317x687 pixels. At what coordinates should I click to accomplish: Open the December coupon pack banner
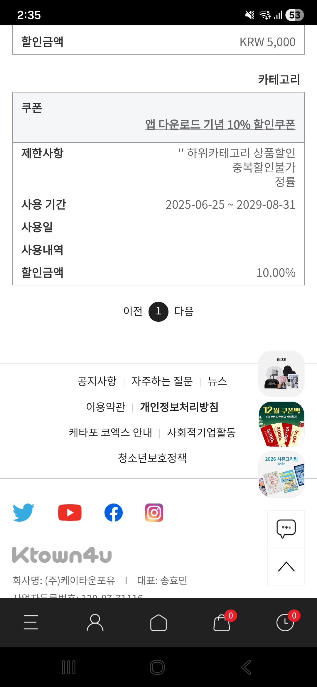pos(281,424)
